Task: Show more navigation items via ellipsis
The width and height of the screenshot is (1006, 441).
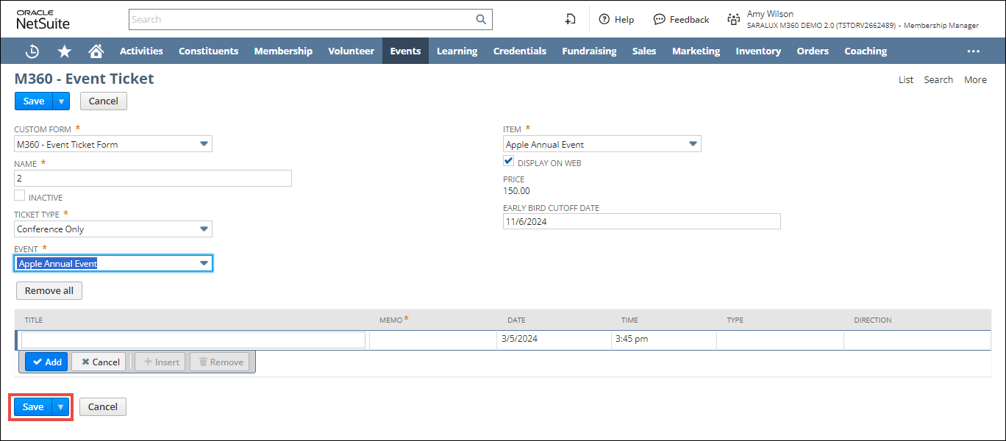Action: pos(973,51)
